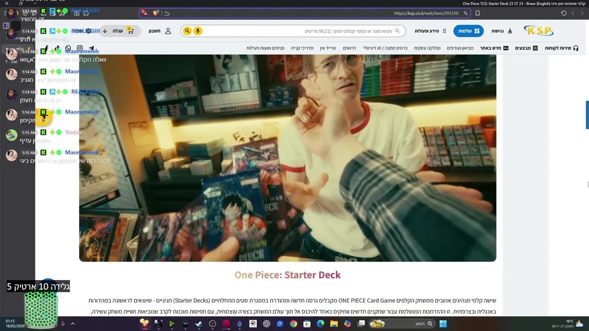This screenshot has height=331, width=589.
Task: Click the Brave shields lion icon
Action: pyautogui.click(x=156, y=13)
